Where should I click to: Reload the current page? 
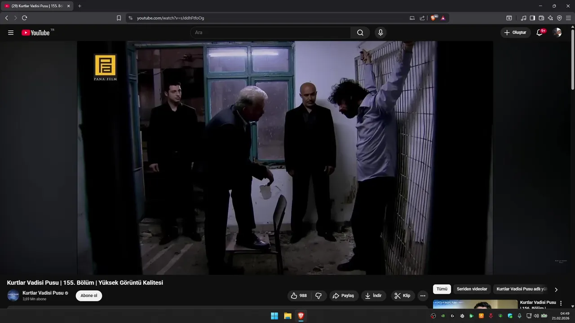(x=24, y=18)
